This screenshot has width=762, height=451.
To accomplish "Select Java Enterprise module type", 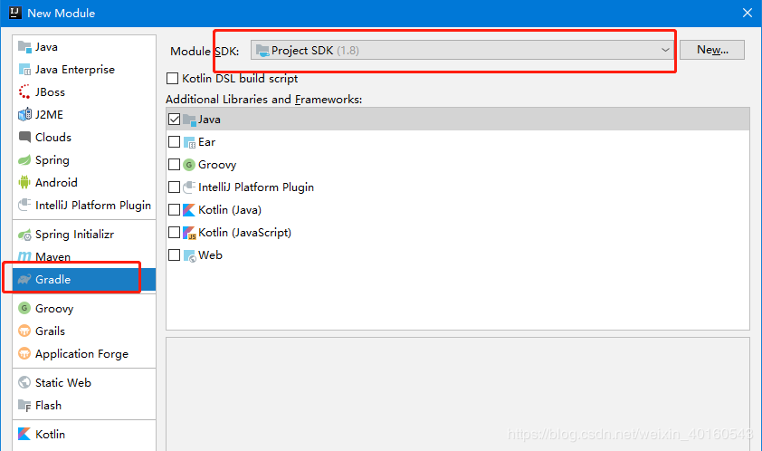I will tap(75, 70).
